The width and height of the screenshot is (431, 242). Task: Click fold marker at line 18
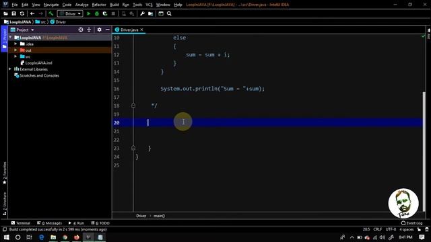pos(133,106)
